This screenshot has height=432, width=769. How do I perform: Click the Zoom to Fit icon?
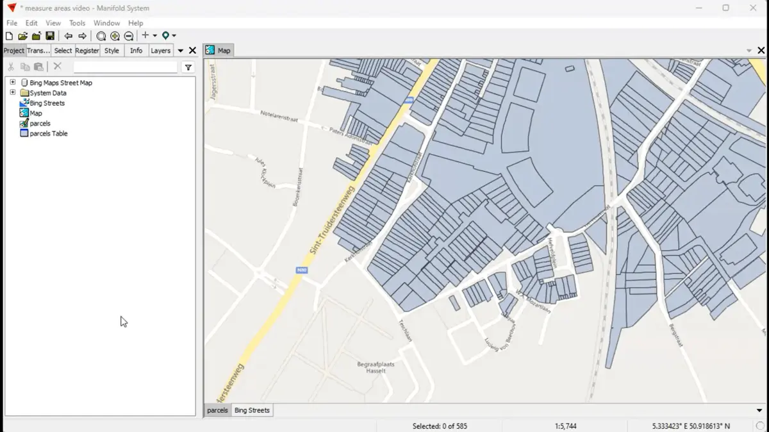point(101,36)
